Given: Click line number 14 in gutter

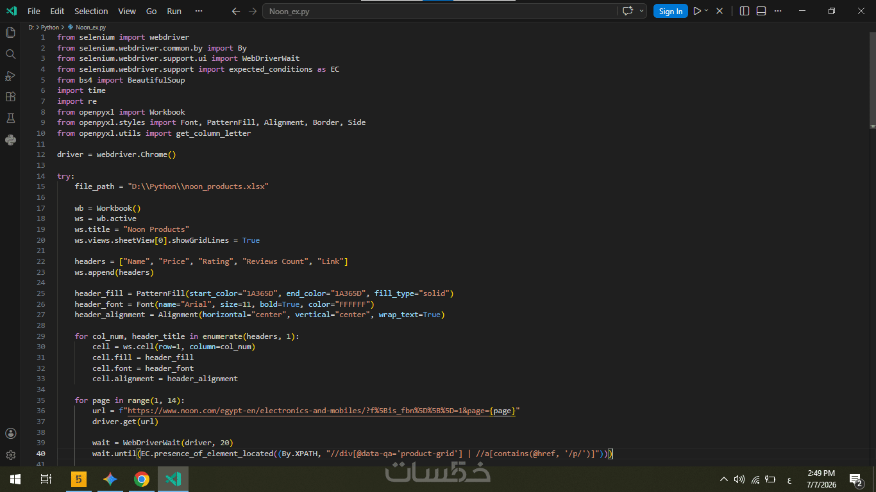Looking at the screenshot, I should 41,176.
